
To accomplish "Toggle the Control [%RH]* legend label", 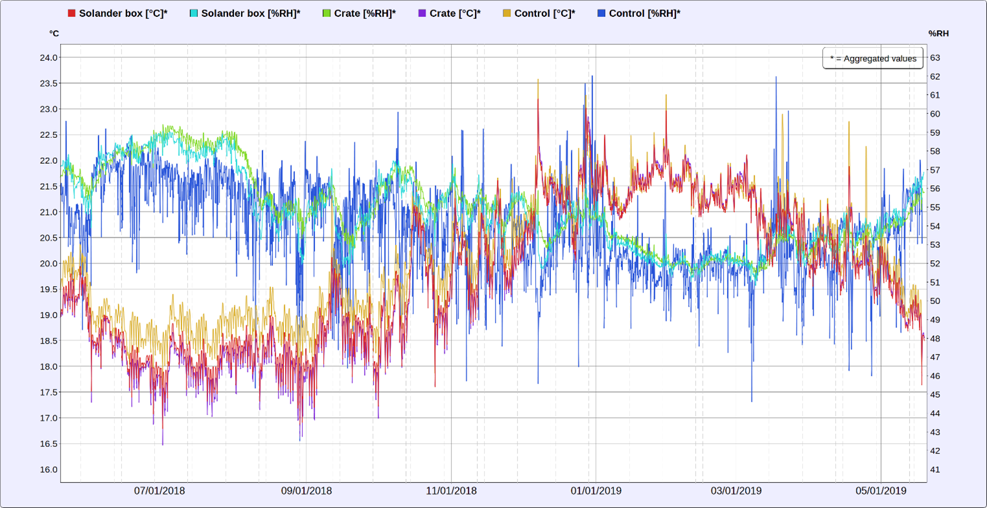I will 645,14.
